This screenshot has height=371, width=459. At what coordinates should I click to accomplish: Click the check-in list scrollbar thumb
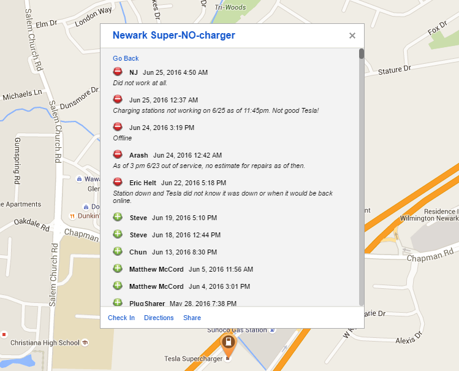coord(362,53)
